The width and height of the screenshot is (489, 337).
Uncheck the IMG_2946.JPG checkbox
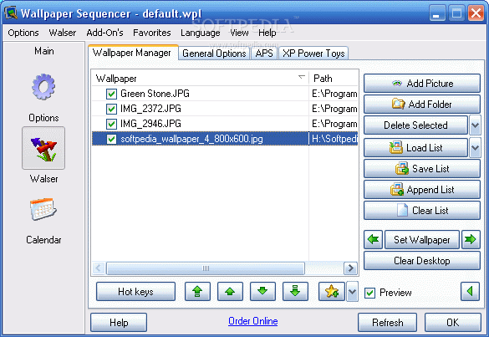coord(111,124)
